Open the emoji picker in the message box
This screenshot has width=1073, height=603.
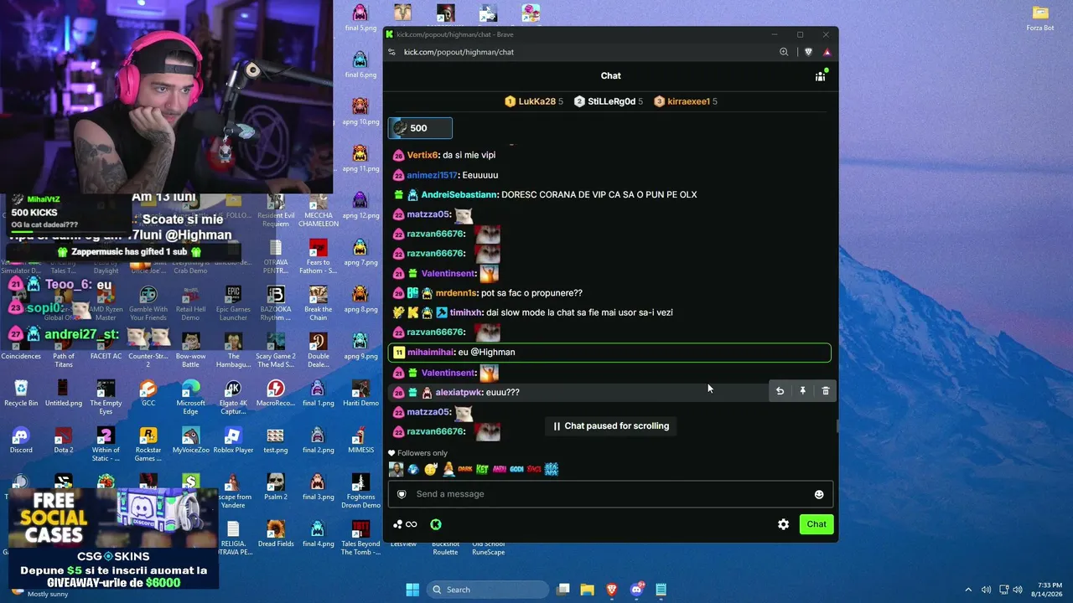pyautogui.click(x=819, y=494)
